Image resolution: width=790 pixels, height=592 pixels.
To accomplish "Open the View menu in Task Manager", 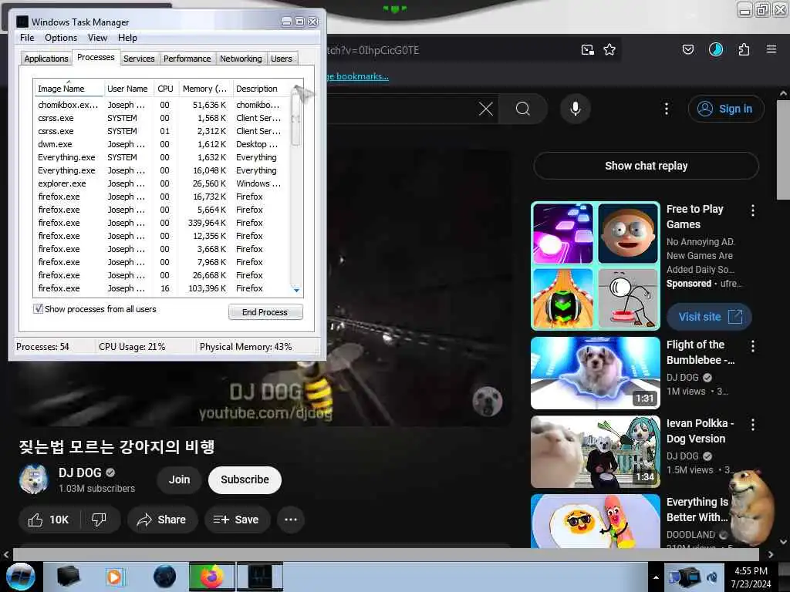I will pyautogui.click(x=97, y=38).
